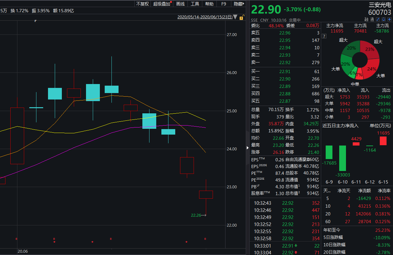The image size is (393, 255).
Task: Click the red star marker below the 22.26 low
Action: tap(187, 242)
